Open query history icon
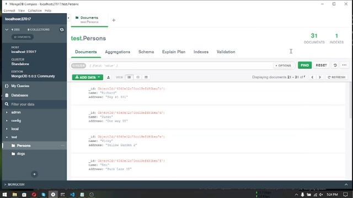This screenshot has height=198, width=353. [x=335, y=65]
